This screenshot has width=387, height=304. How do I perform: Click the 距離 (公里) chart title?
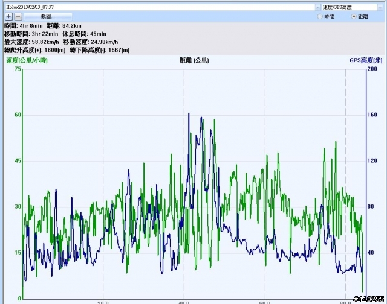coord(194,60)
